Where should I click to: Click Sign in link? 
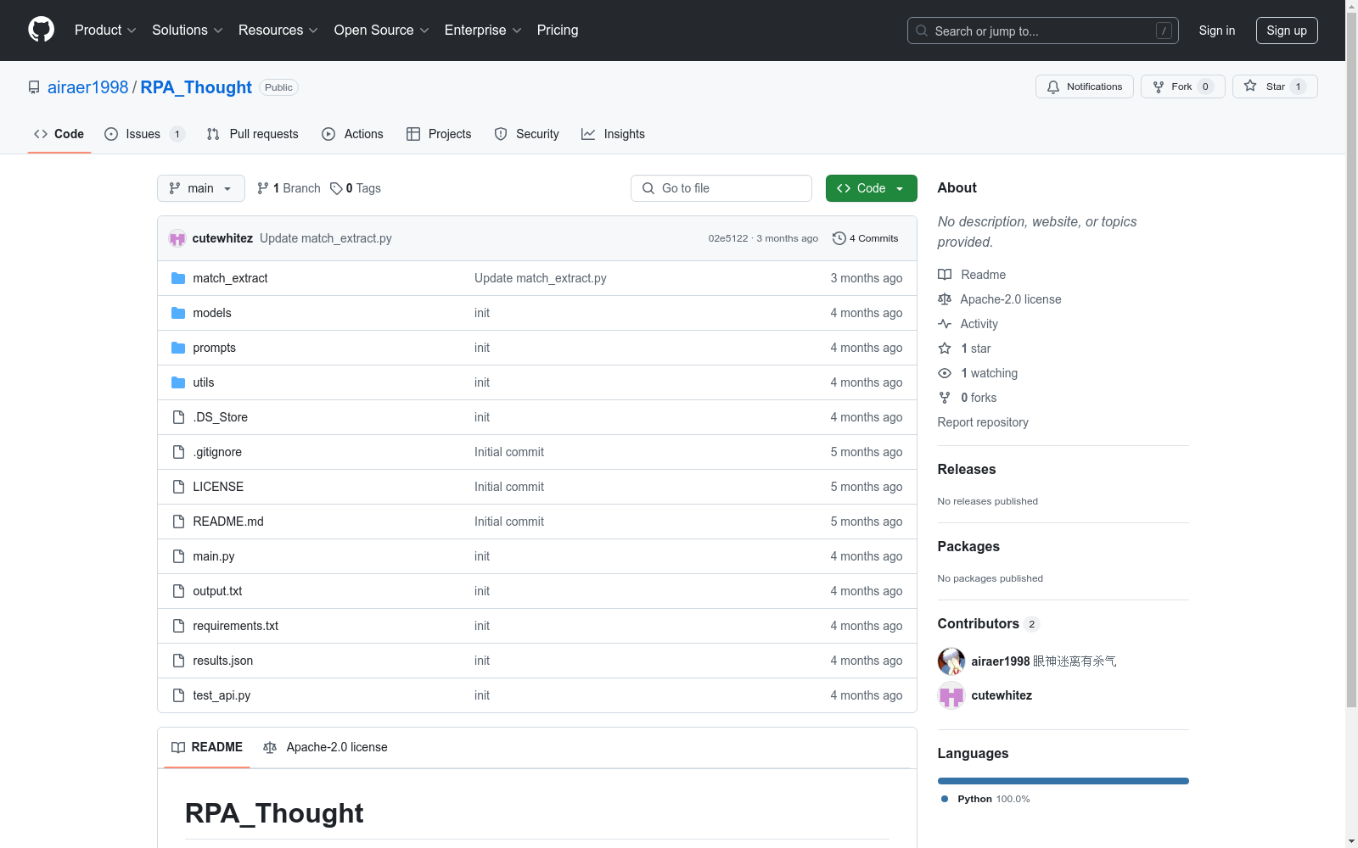(x=1217, y=31)
